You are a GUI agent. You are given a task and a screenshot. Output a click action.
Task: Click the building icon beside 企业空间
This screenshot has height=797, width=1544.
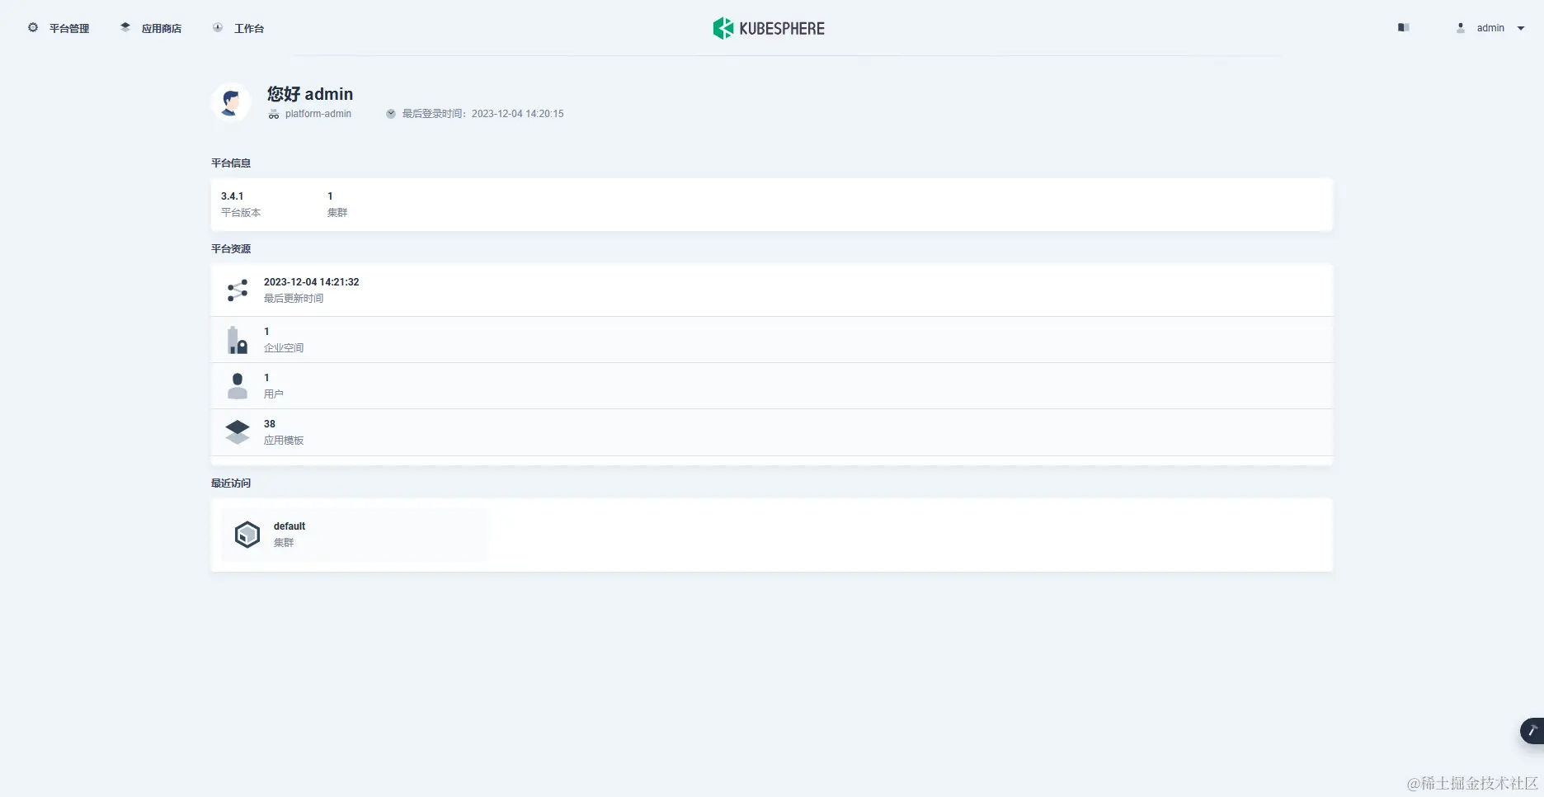(238, 340)
